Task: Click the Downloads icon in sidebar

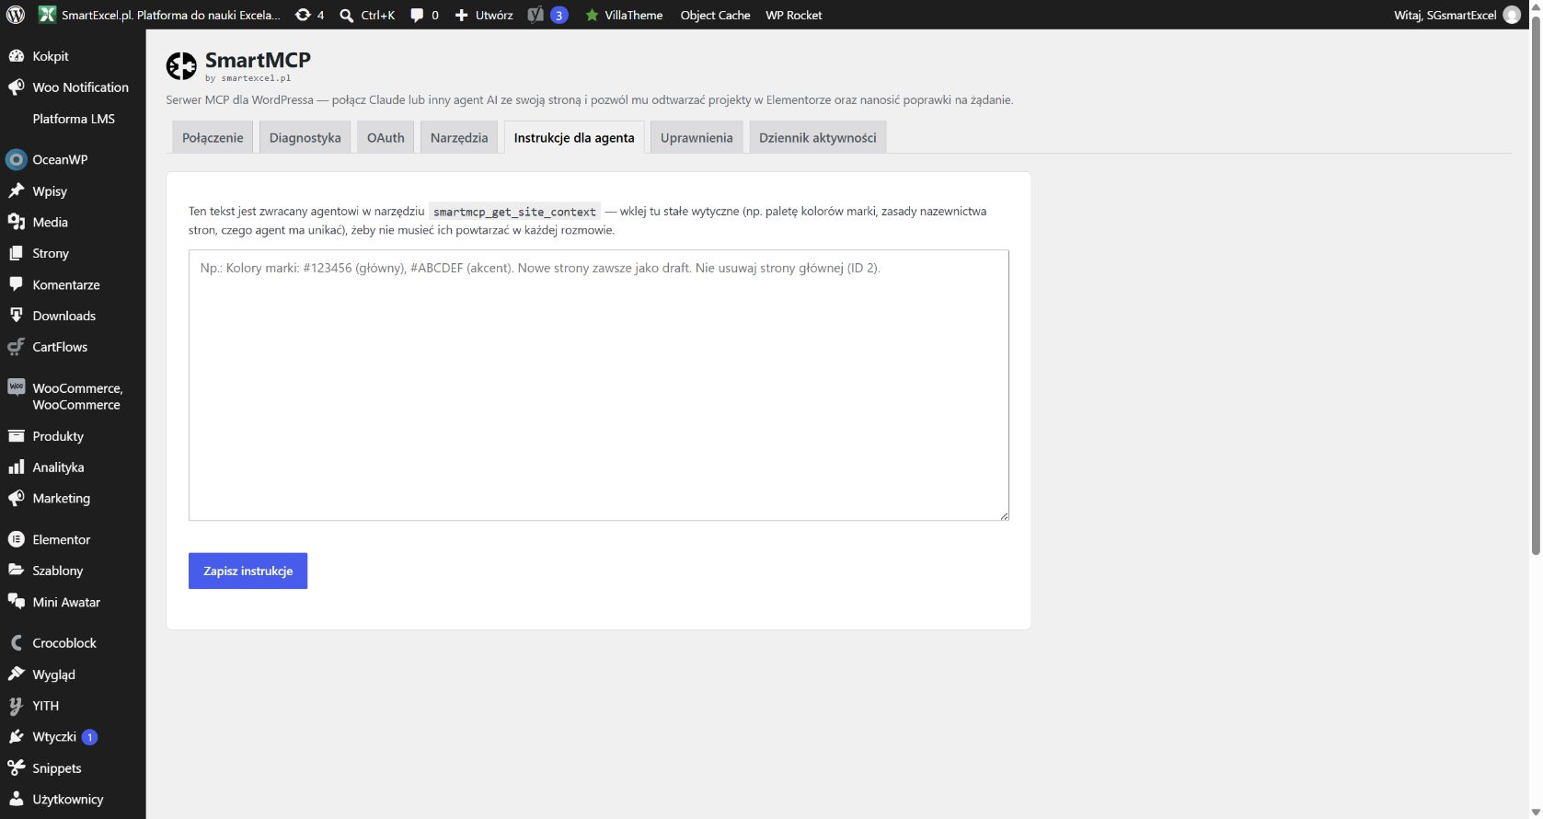Action: [16, 316]
